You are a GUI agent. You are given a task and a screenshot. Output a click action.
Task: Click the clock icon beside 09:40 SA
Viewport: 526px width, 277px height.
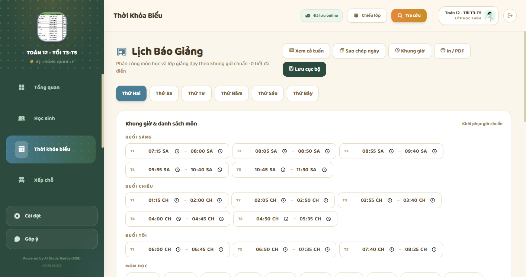pyautogui.click(x=434, y=151)
